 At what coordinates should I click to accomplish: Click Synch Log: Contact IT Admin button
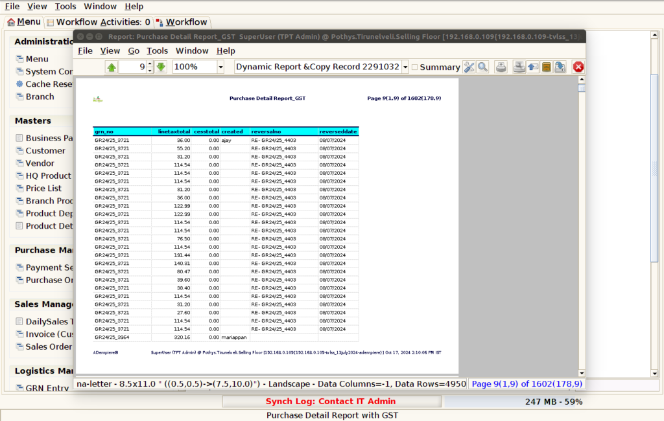(x=331, y=401)
